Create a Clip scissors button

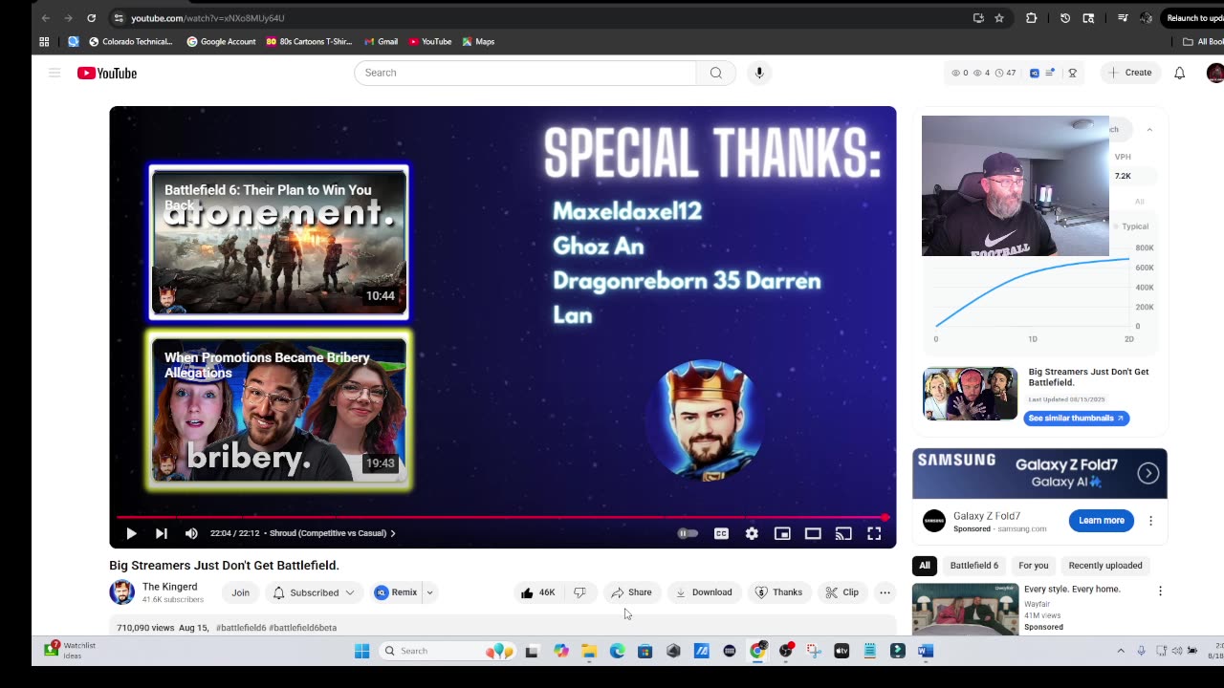[x=841, y=592]
